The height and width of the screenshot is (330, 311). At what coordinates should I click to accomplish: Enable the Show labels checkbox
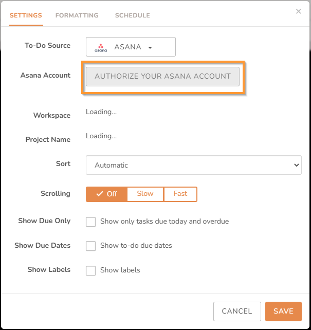[x=90, y=271]
